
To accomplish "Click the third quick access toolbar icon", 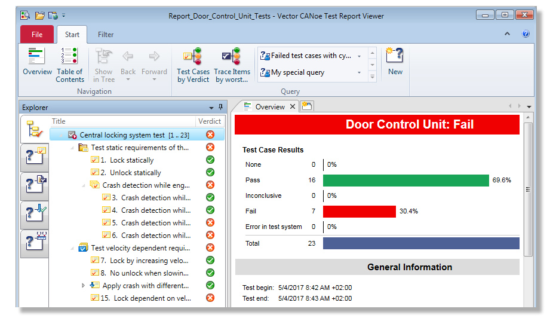I will coord(53,16).
